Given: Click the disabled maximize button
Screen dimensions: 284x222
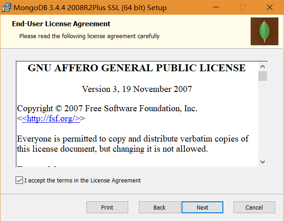Looking at the screenshot, I should click(243, 8).
